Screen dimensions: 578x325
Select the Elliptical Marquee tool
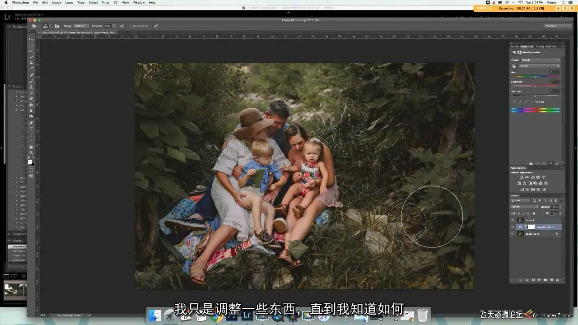point(31,45)
